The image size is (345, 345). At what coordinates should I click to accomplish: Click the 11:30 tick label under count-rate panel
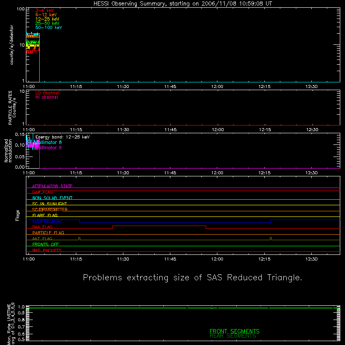point(123,87)
